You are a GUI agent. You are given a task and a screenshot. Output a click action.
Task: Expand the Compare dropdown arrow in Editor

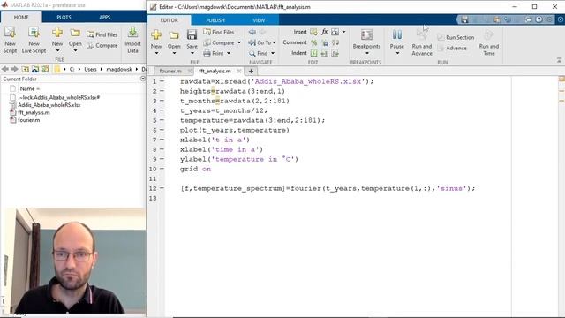(x=239, y=42)
